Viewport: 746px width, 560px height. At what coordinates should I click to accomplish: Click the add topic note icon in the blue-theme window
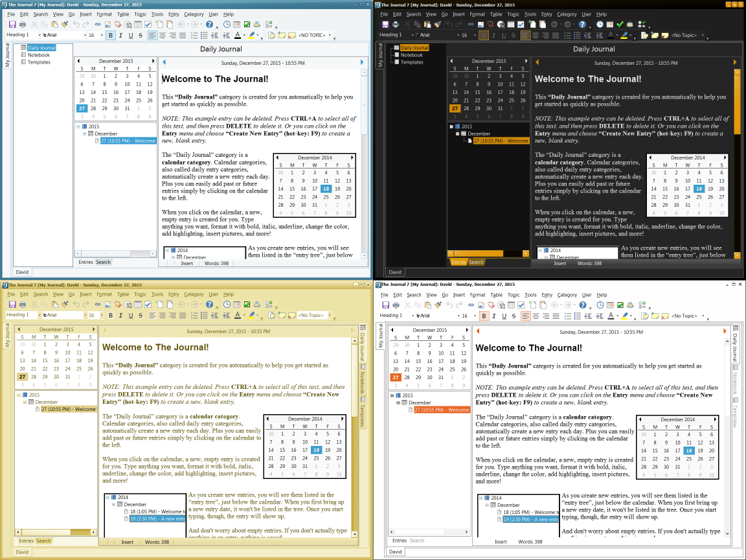pyautogui.click(x=282, y=35)
